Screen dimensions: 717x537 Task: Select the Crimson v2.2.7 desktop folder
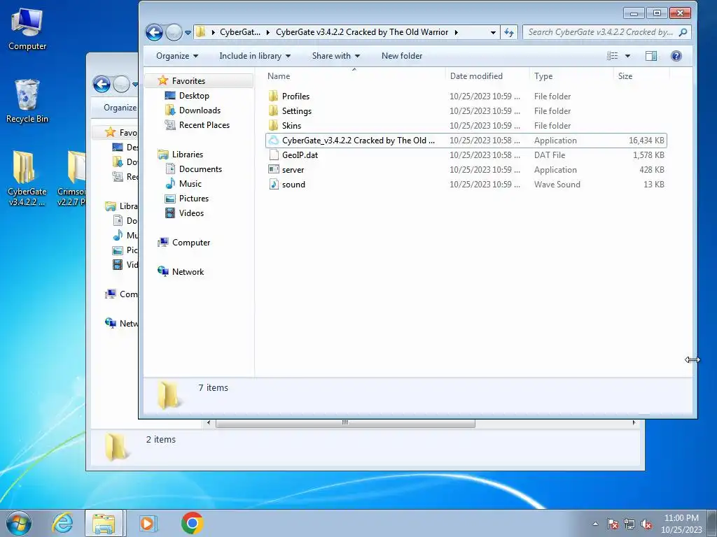[71, 178]
